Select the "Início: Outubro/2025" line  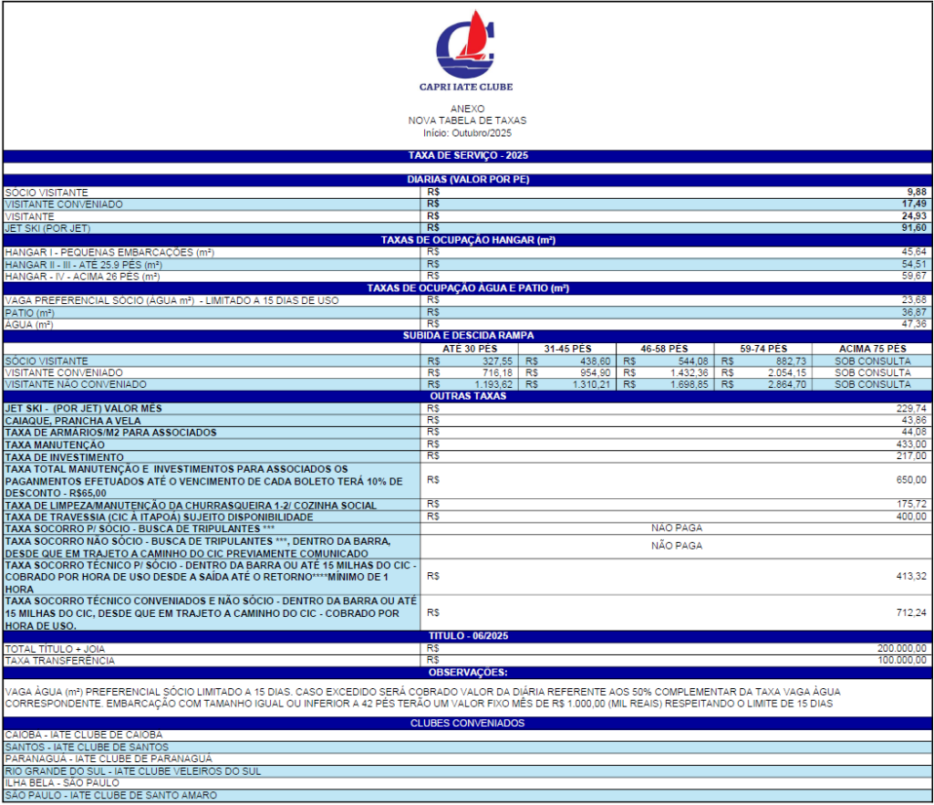tap(467, 132)
